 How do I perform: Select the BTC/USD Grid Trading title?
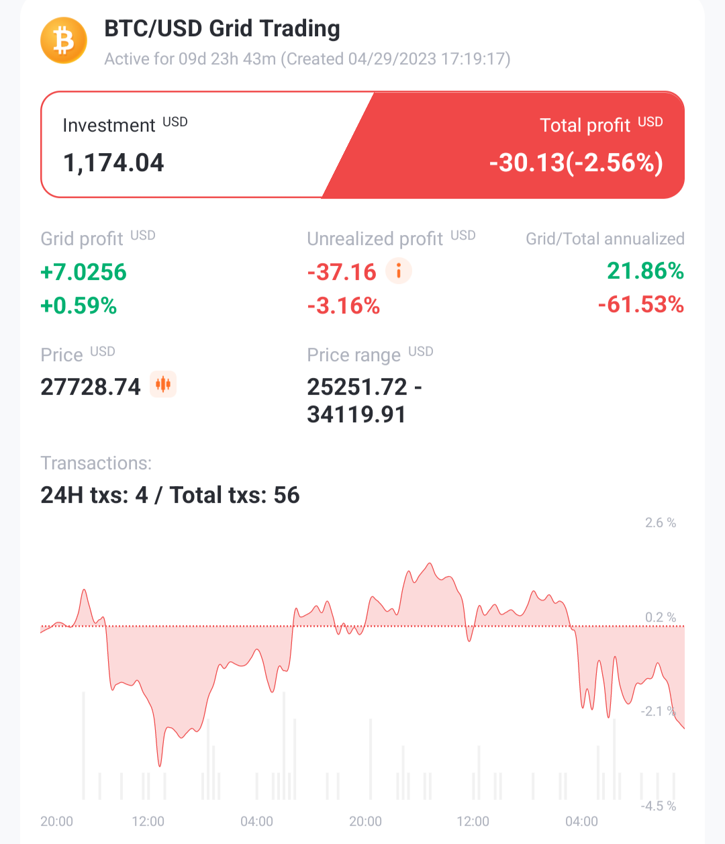[x=222, y=28]
